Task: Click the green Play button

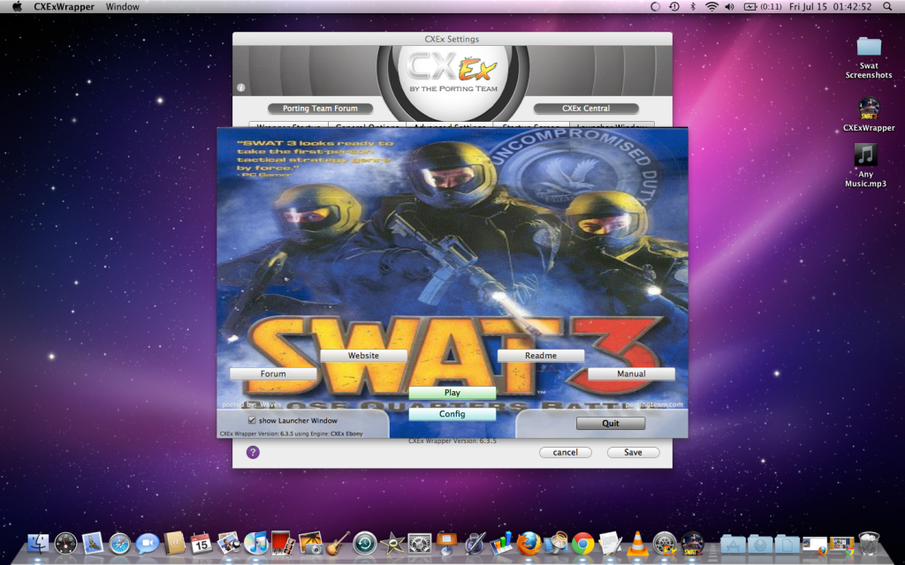Action: 452,393
